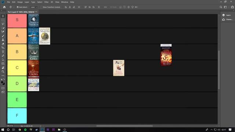This screenshot has width=235, height=132.
Task: Select the Clone Stamp tool
Action: point(3,40)
